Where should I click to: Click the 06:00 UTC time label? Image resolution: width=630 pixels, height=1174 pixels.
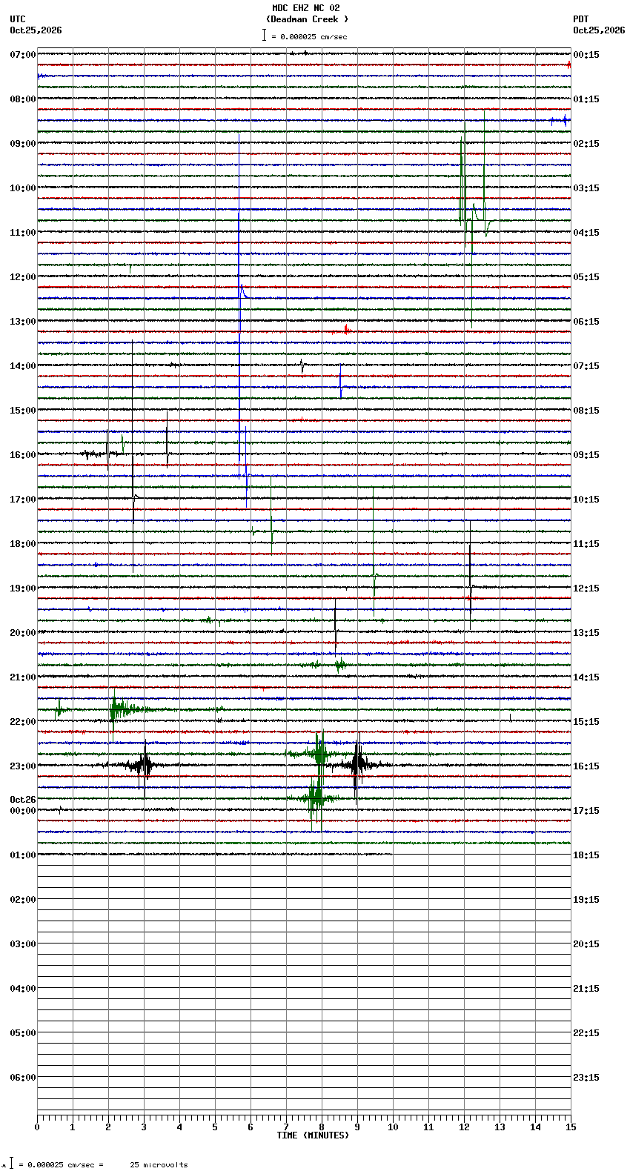23,1078
